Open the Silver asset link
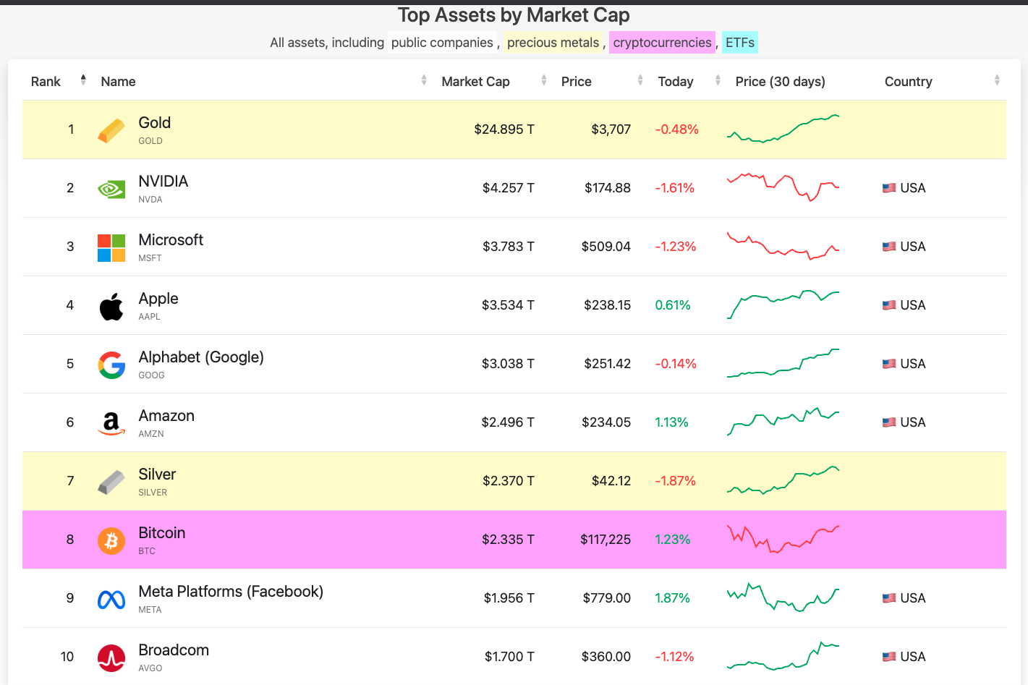The image size is (1028, 685). point(157,475)
